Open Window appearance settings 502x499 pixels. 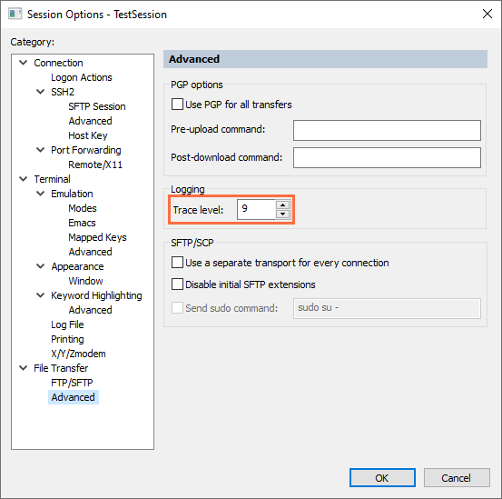tap(86, 281)
